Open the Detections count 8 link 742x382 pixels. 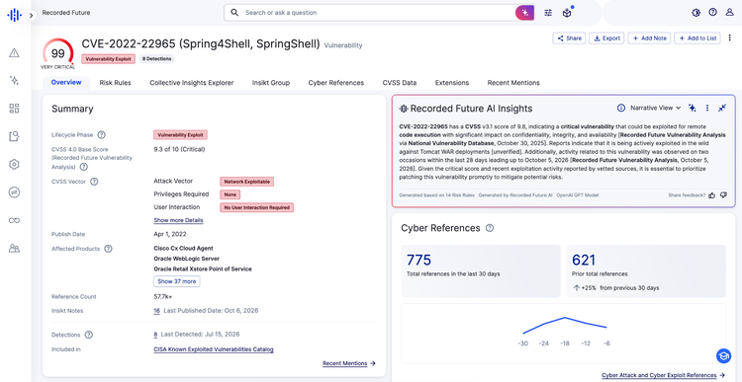pyautogui.click(x=155, y=335)
